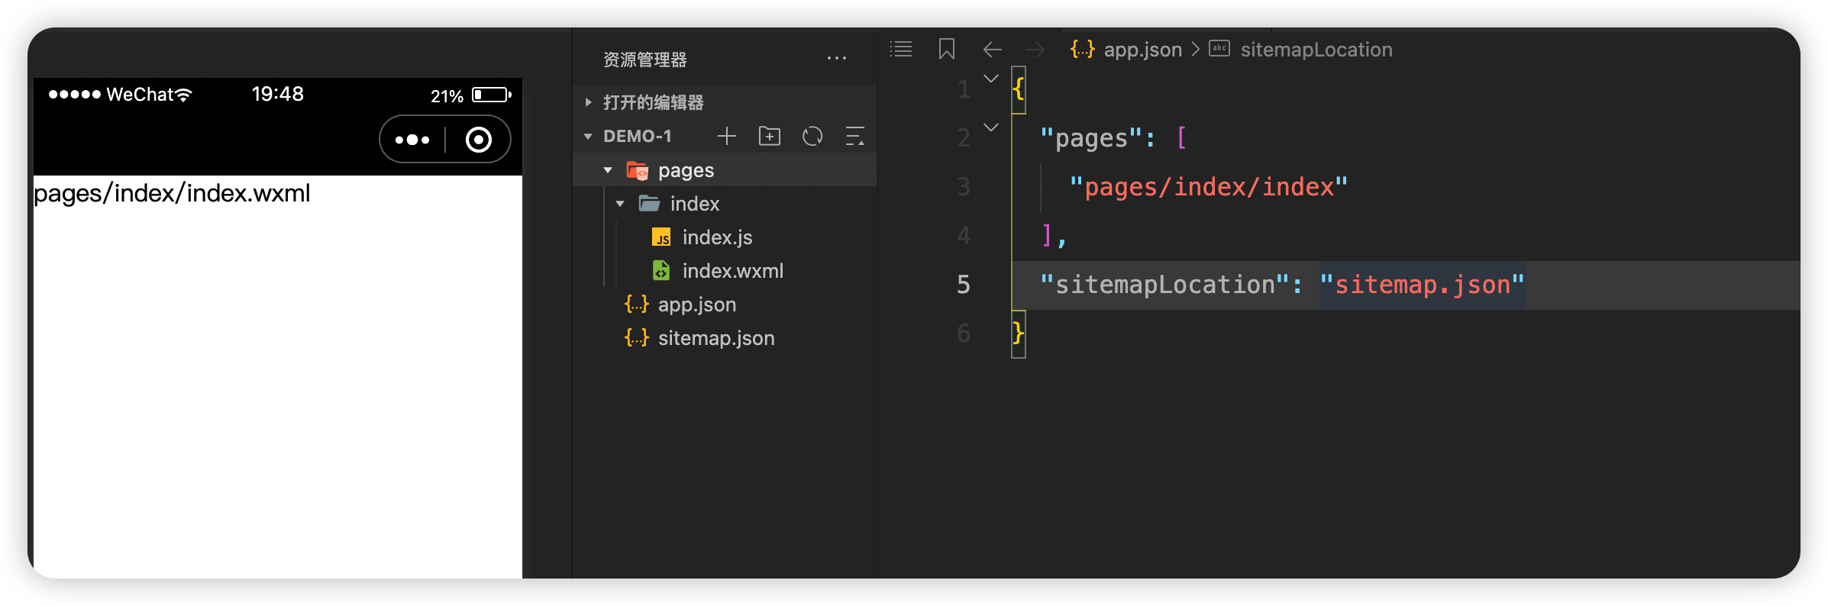Click the WeChat carrier label in simulator
The width and height of the screenshot is (1828, 606).
click(x=140, y=95)
